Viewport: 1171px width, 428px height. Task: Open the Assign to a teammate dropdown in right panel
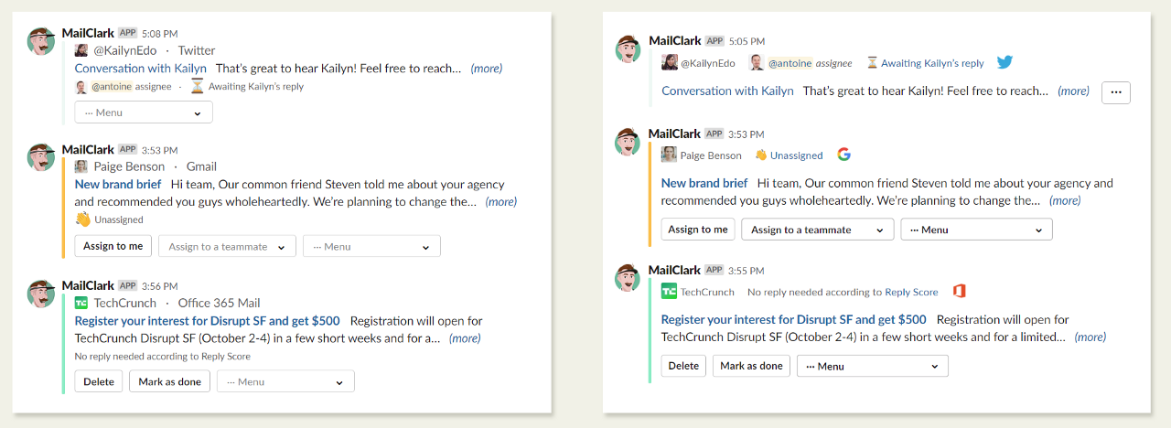(818, 230)
